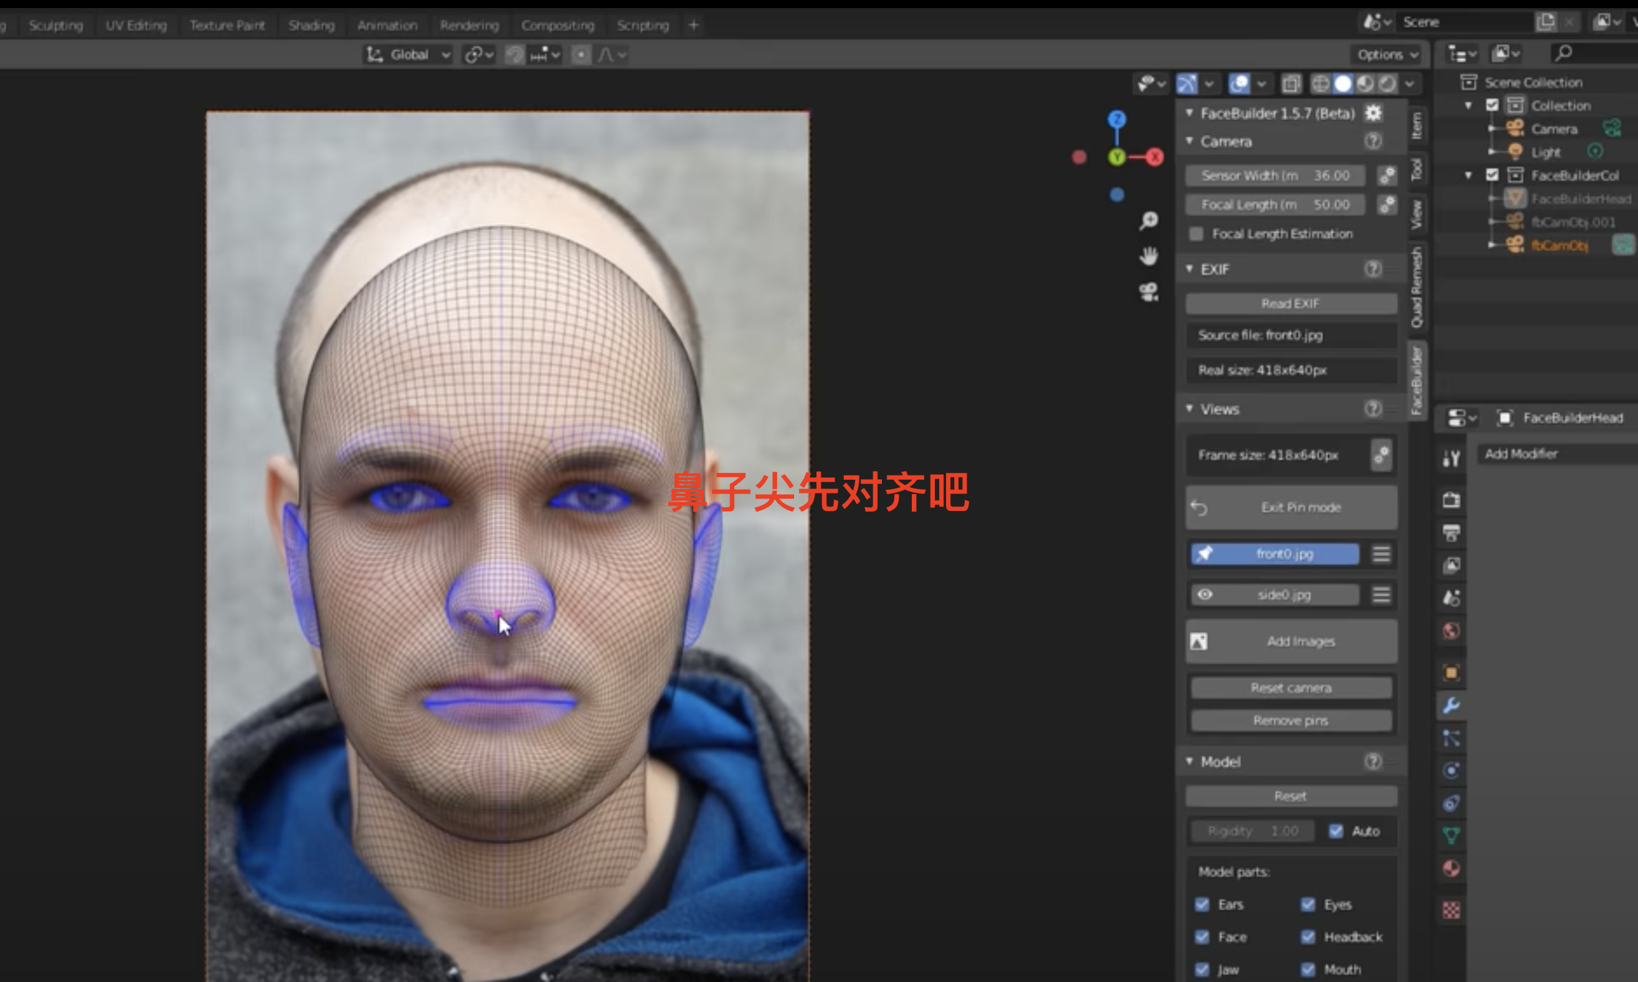Open Global transform orientation dropdown

coord(409,55)
